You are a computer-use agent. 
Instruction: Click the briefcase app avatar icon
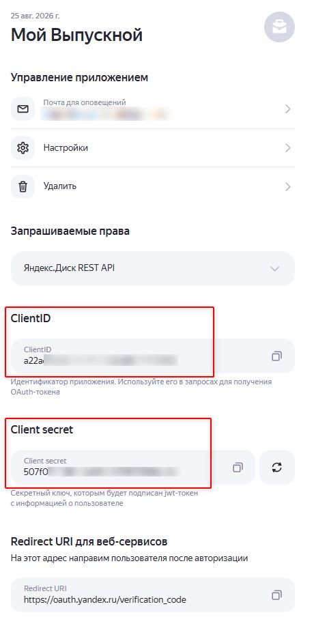point(279,27)
